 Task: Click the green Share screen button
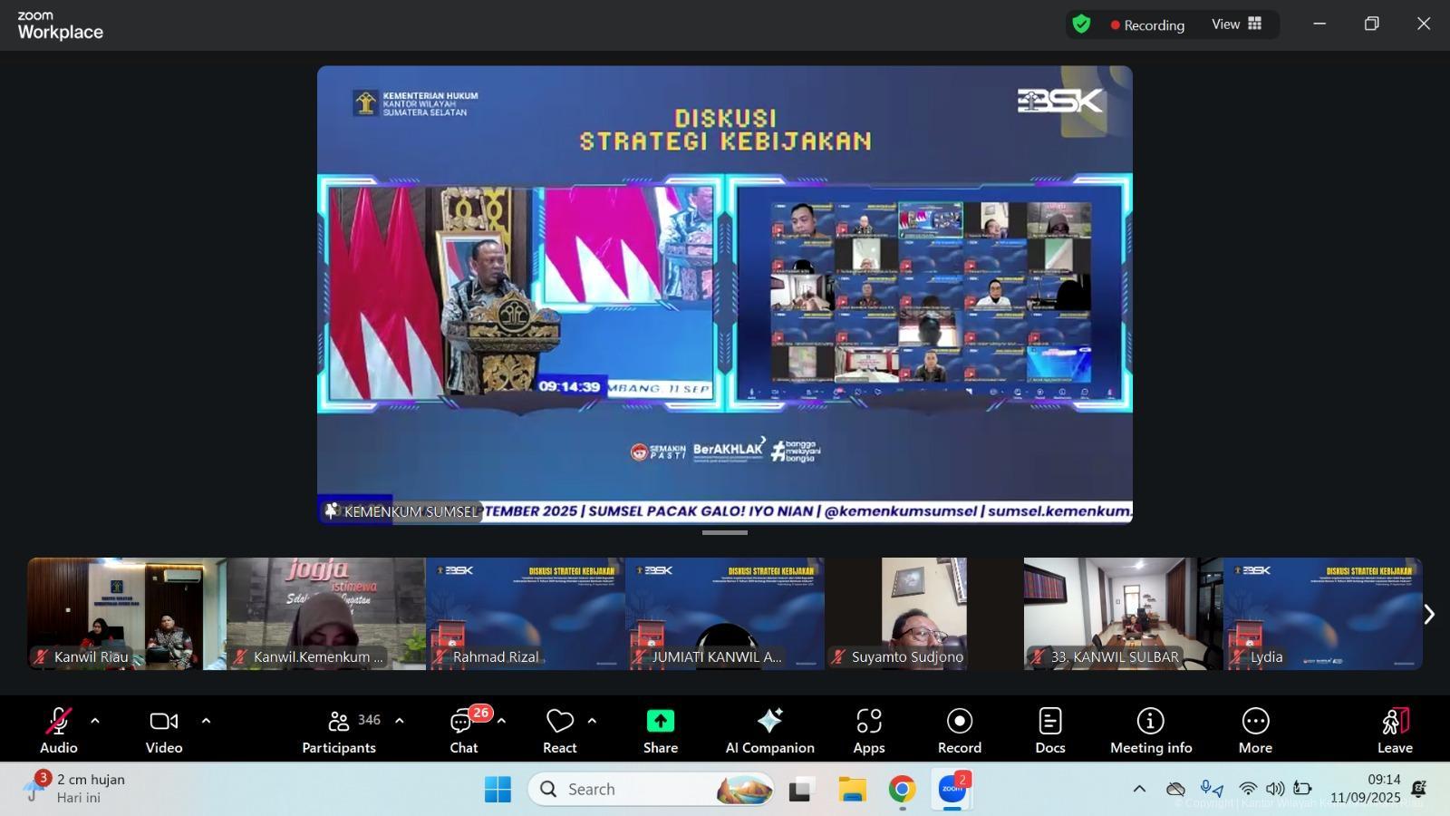click(660, 731)
